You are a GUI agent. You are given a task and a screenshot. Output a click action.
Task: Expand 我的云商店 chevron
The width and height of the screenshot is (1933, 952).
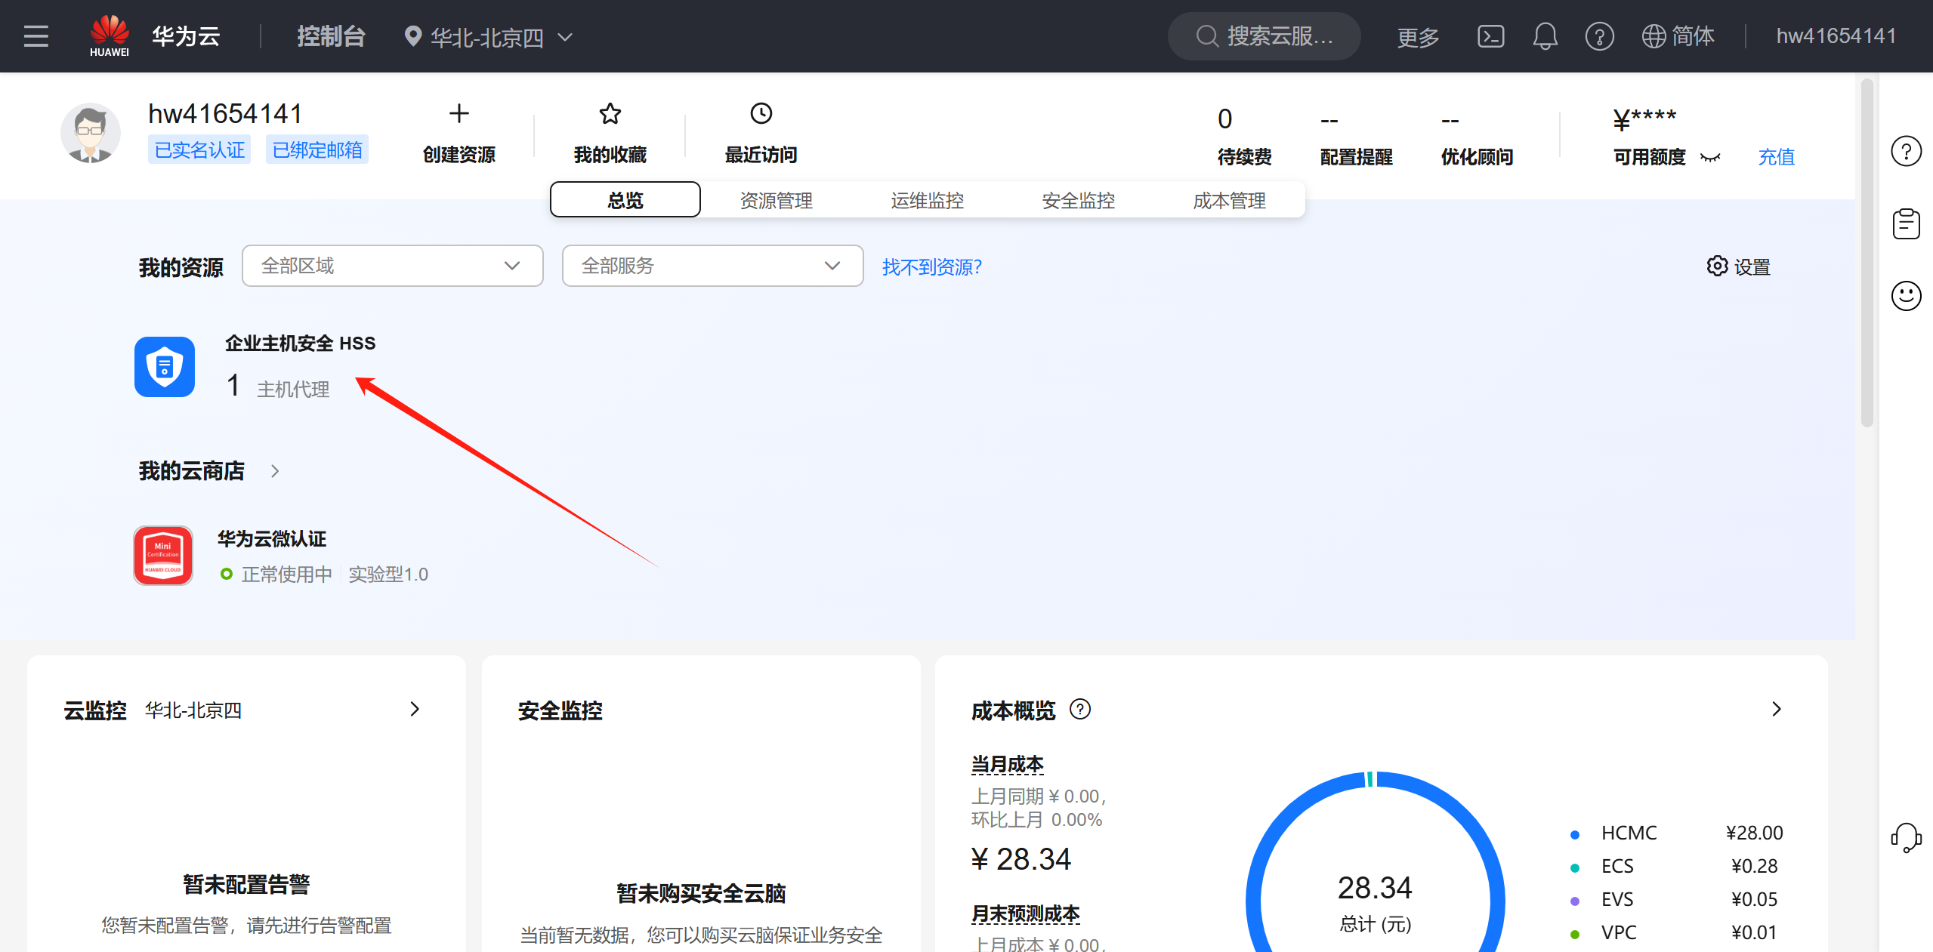pyautogui.click(x=275, y=471)
